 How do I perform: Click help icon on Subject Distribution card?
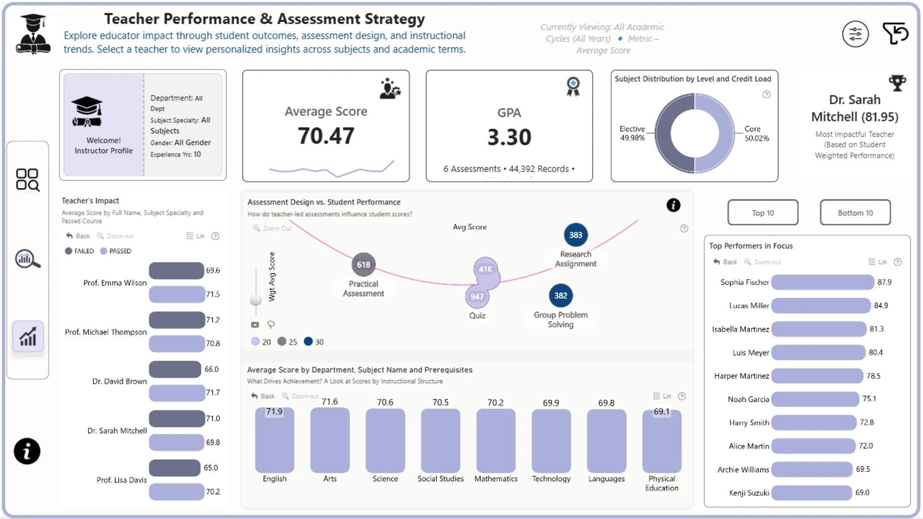pyautogui.click(x=767, y=95)
